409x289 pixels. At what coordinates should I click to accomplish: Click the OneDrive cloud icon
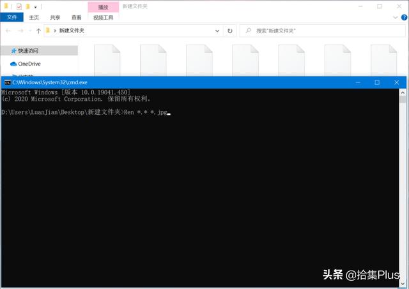pos(13,64)
